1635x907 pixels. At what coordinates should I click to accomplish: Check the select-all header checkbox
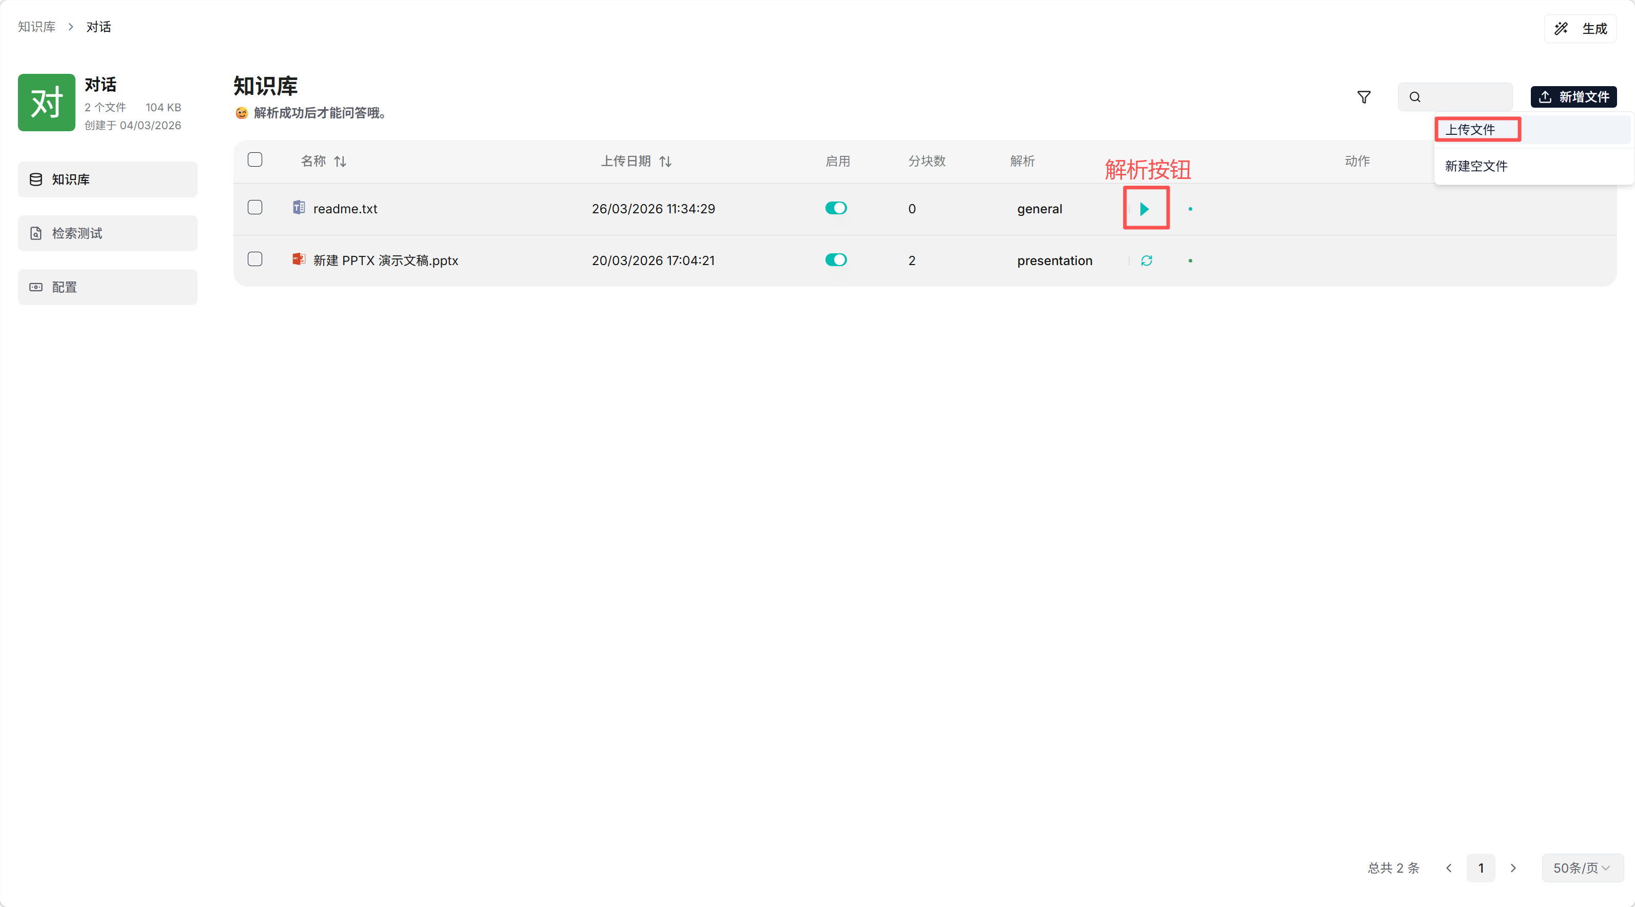pos(255,160)
